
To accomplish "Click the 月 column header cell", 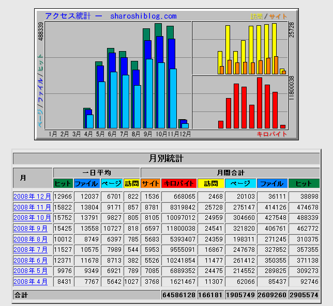I will (33, 178).
